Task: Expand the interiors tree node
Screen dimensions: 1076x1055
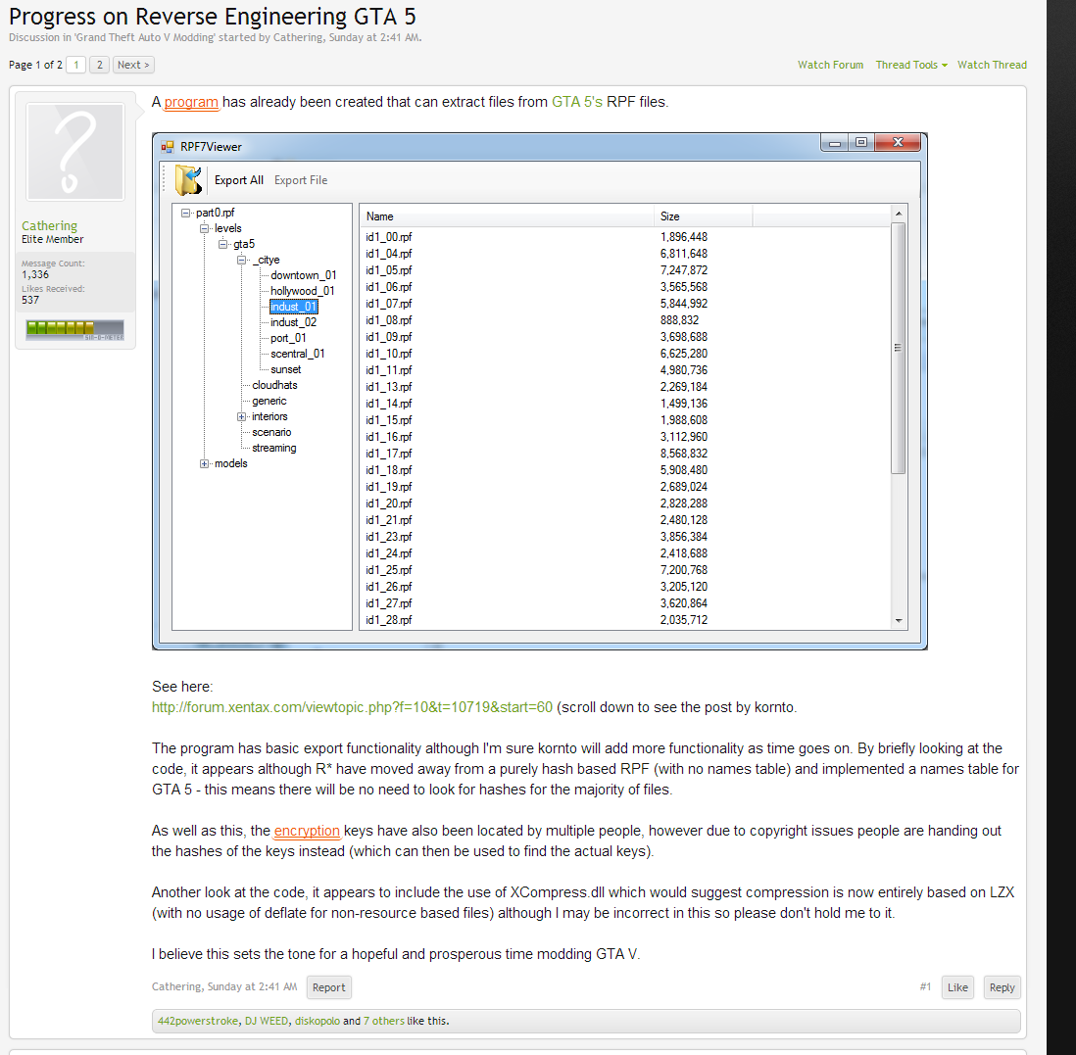Action: 241,417
